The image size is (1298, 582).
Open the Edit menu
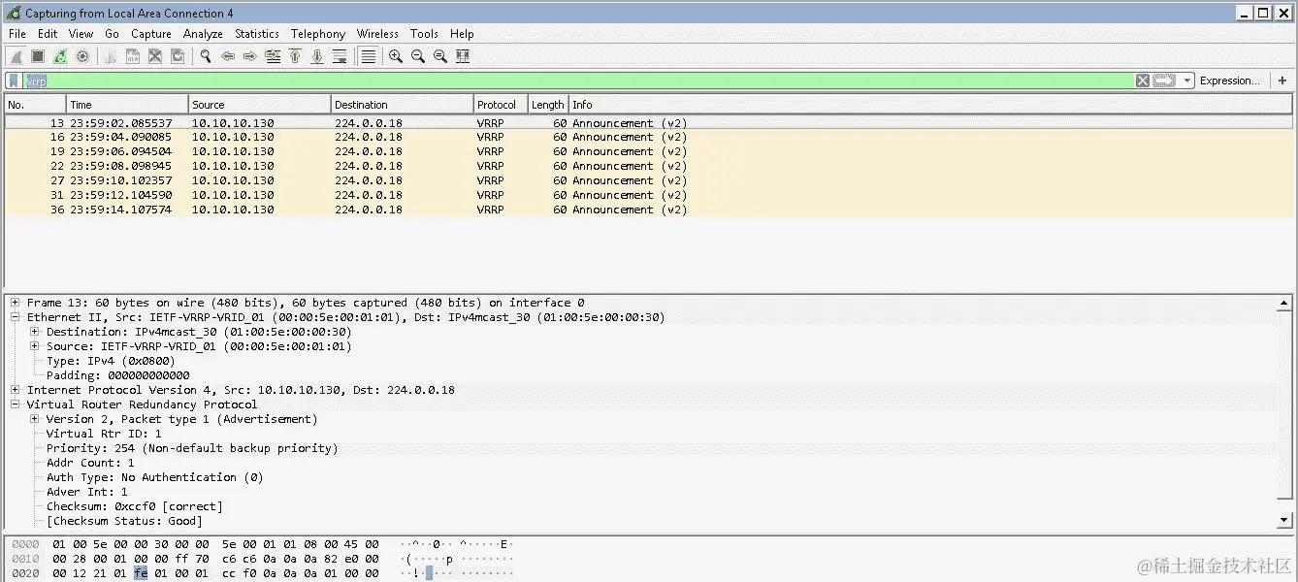tap(48, 34)
